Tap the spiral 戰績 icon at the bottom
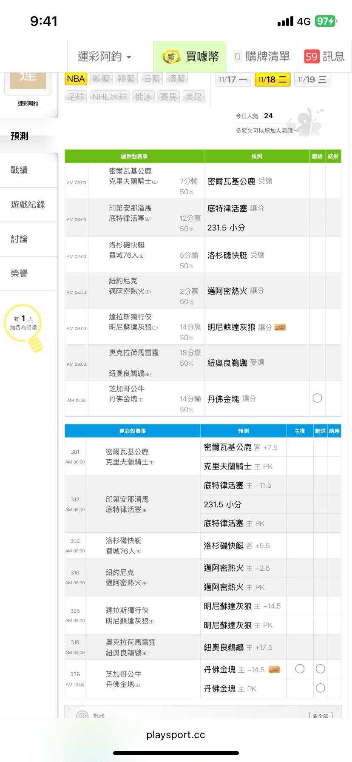This screenshot has width=352, height=762. 82,716
